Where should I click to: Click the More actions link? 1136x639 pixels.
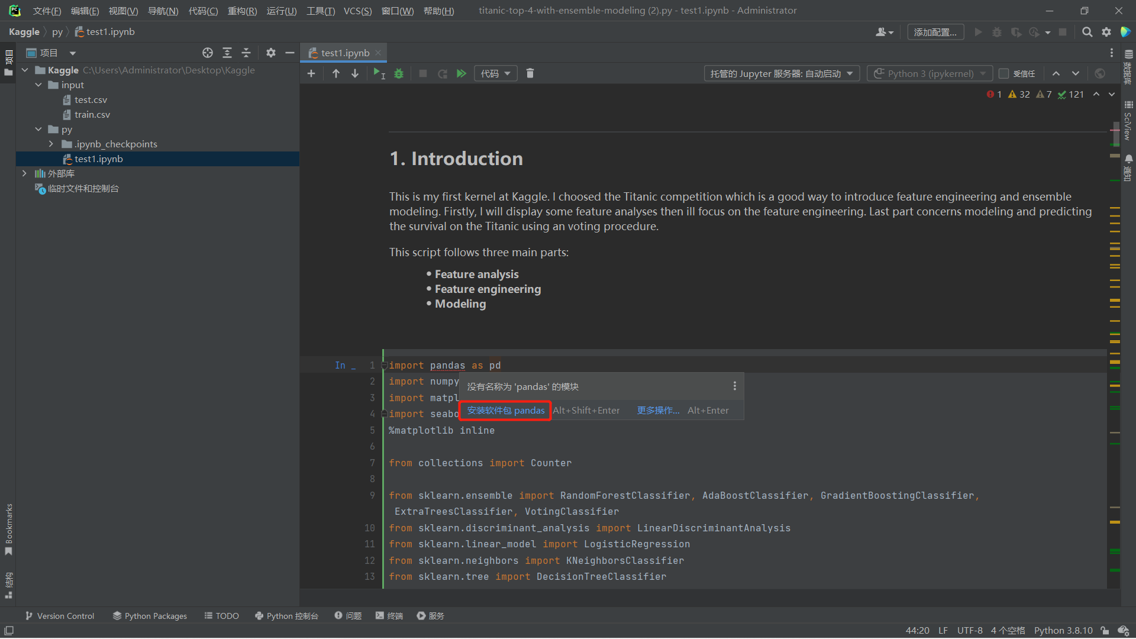click(658, 410)
